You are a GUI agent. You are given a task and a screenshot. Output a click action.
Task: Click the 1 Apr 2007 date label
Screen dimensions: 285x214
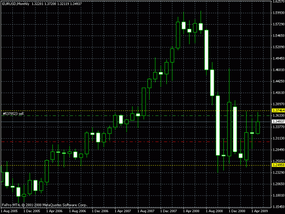tap(123, 211)
